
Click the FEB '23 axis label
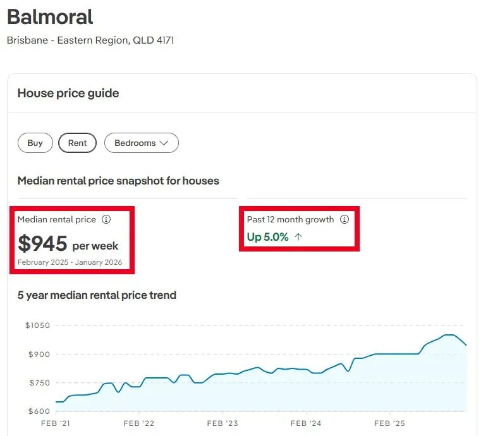tap(223, 423)
